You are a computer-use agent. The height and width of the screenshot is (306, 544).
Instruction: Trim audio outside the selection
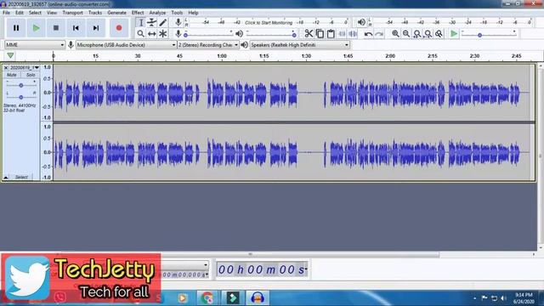tap(342, 34)
